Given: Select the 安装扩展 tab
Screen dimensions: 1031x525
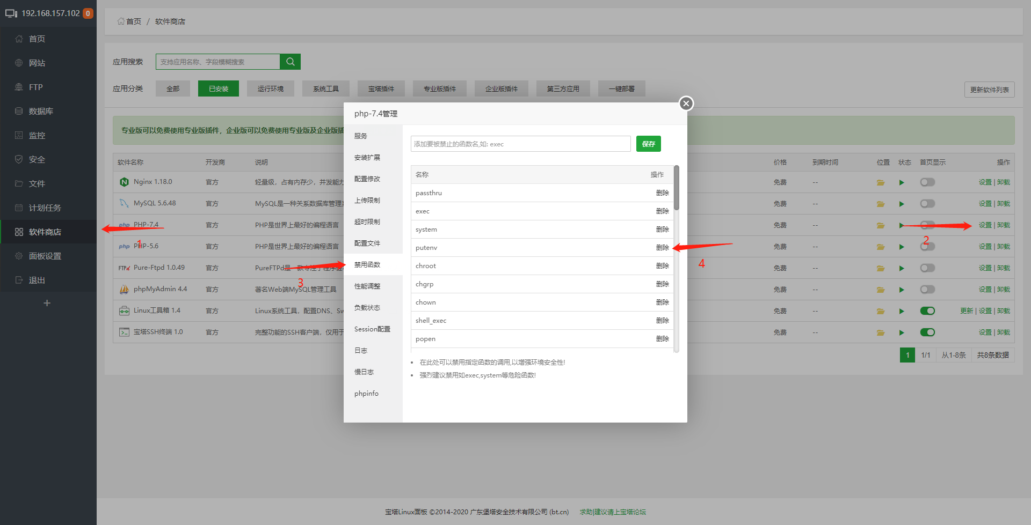Looking at the screenshot, I should 373,158.
